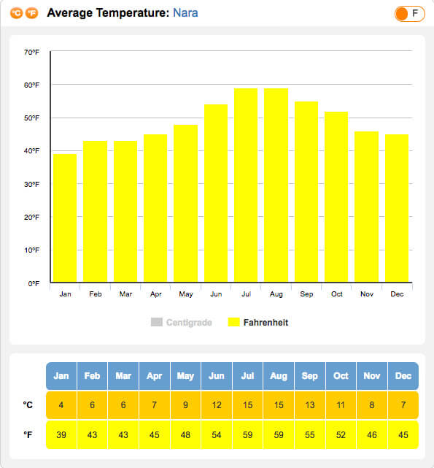The height and width of the screenshot is (468, 434).
Task: Select the January bar in chart
Action: click(65, 218)
